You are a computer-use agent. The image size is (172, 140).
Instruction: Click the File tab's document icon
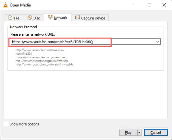click(10, 17)
